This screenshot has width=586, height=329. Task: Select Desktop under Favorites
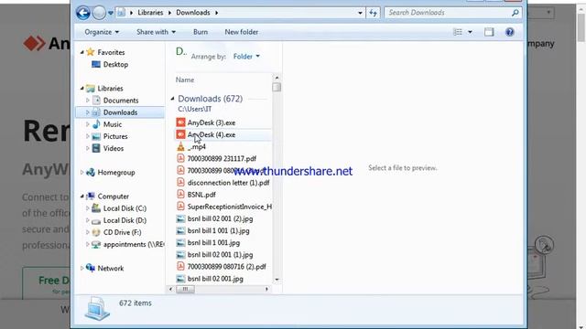pyautogui.click(x=115, y=64)
